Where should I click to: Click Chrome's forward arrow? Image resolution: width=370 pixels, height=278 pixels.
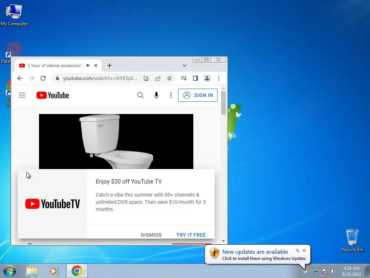(31, 78)
